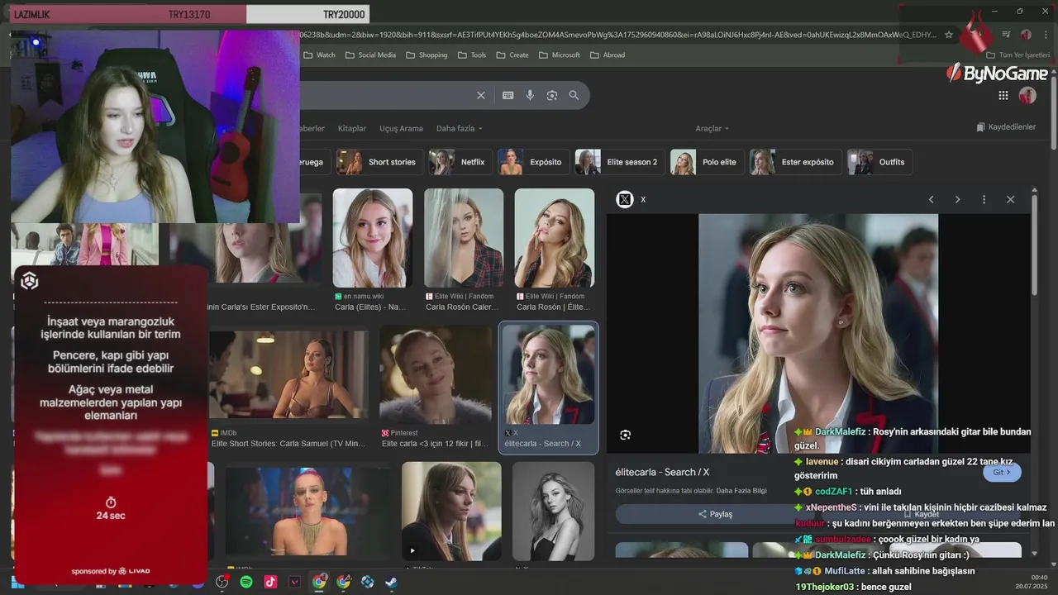
Task: Click the Paylaş share button
Action: 715,514
